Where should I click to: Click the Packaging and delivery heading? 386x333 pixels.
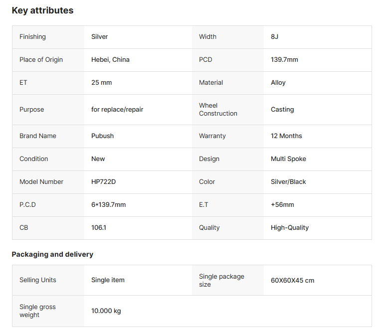click(52, 254)
